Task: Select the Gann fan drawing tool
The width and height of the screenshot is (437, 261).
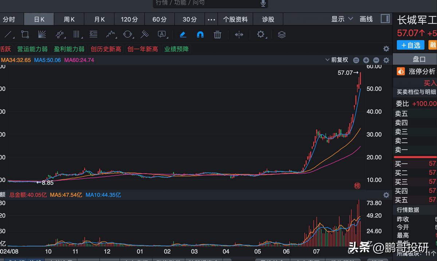Action: [x=42, y=34]
